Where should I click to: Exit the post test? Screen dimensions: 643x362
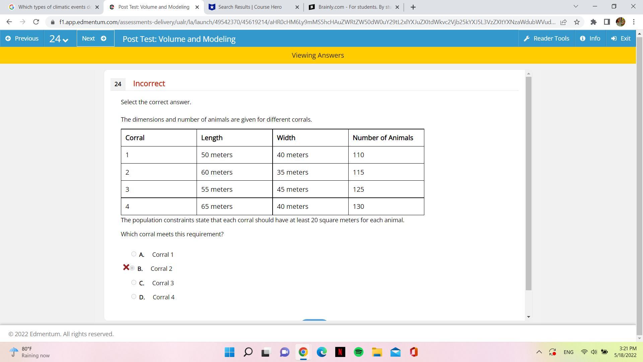click(x=621, y=39)
